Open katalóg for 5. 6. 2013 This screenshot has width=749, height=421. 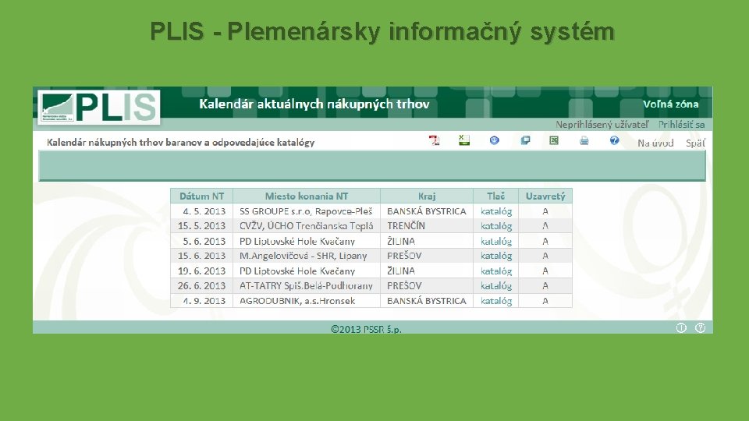pos(496,241)
